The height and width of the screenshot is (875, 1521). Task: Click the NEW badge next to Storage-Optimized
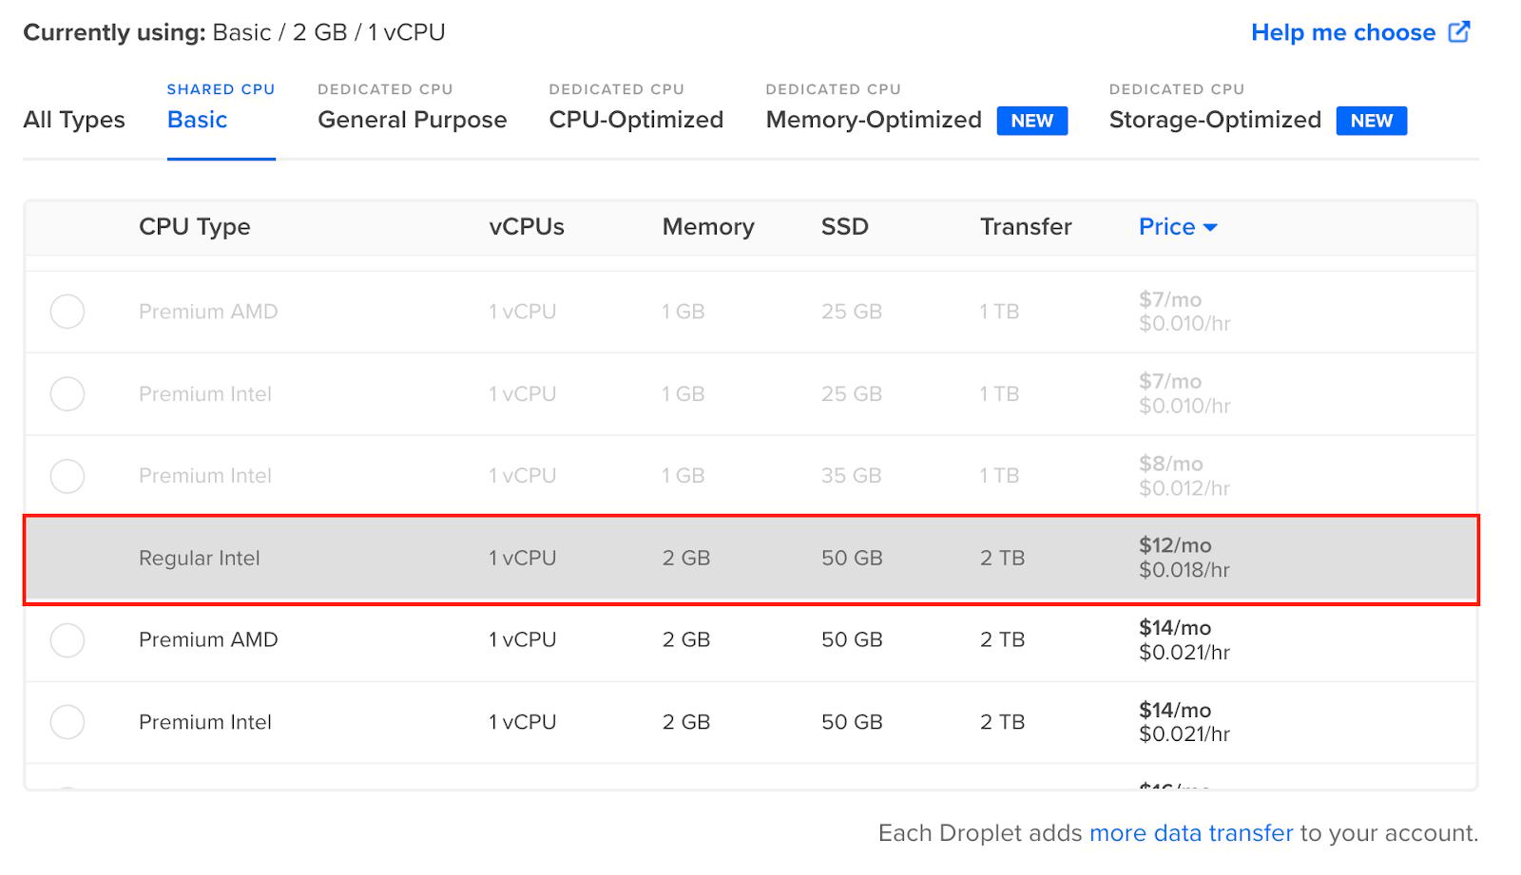tap(1371, 121)
